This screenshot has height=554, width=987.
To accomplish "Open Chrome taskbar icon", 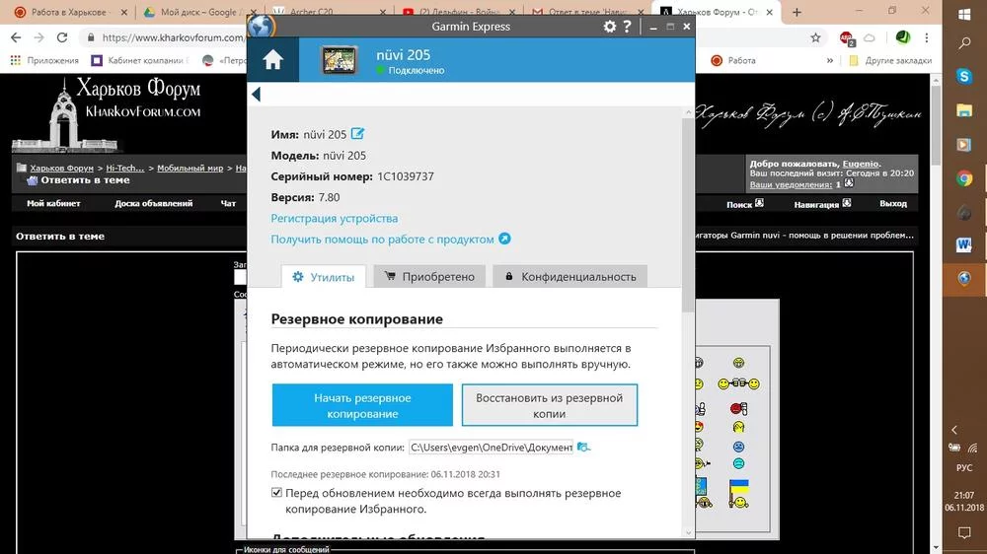I will click(964, 178).
